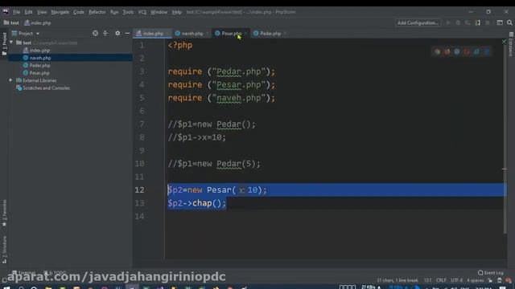This screenshot has width=515, height=289.
Task: Open Search Everywhere magnifier icon
Action: tap(509, 23)
